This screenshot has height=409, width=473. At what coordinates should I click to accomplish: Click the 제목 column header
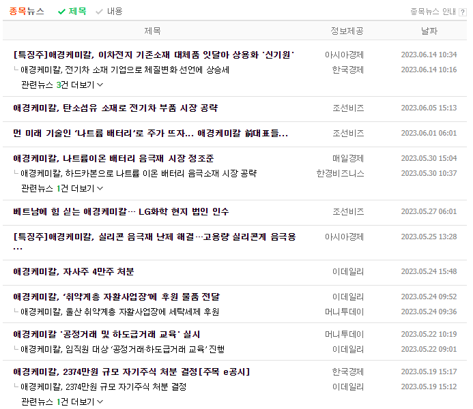pyautogui.click(x=152, y=31)
